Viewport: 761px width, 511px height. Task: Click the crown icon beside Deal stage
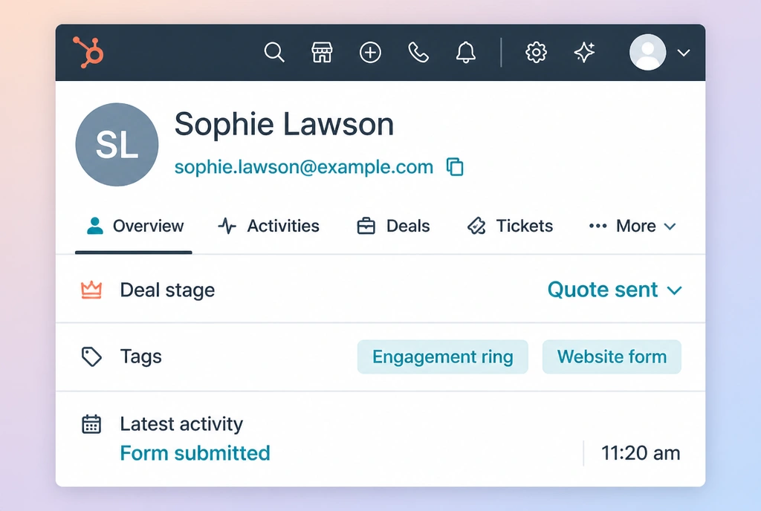click(x=91, y=290)
